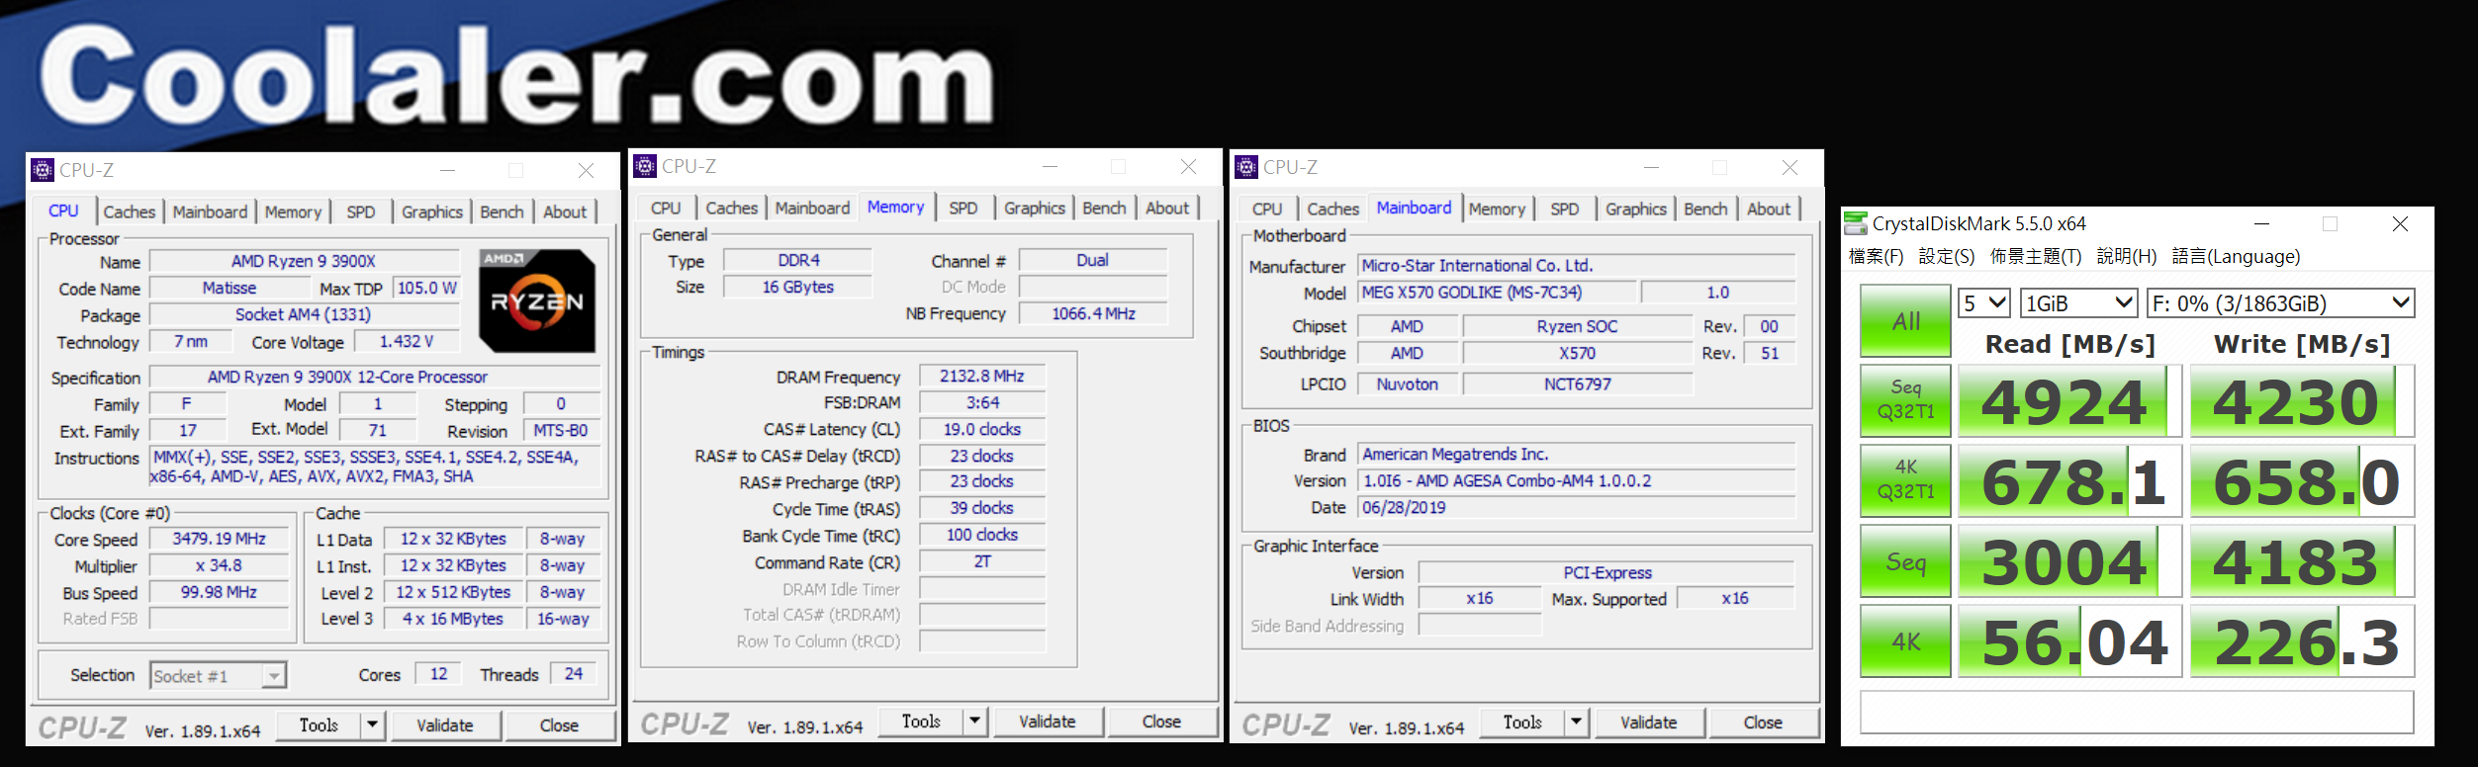This screenshot has width=2478, height=767.
Task: Click Validate in first CPU-Z window
Action: [x=445, y=725]
